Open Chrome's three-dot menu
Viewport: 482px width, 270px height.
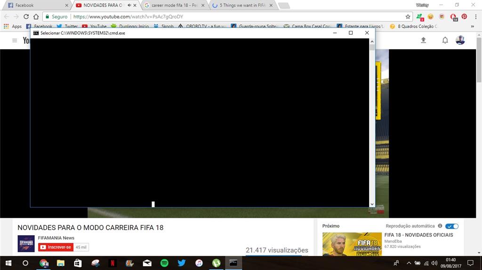click(475, 16)
